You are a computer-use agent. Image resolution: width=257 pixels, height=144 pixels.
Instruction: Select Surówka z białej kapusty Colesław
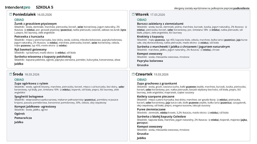(161, 117)
